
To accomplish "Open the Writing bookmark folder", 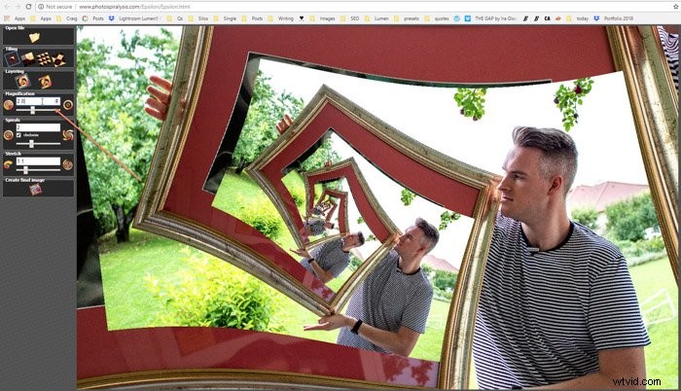I will [280, 18].
